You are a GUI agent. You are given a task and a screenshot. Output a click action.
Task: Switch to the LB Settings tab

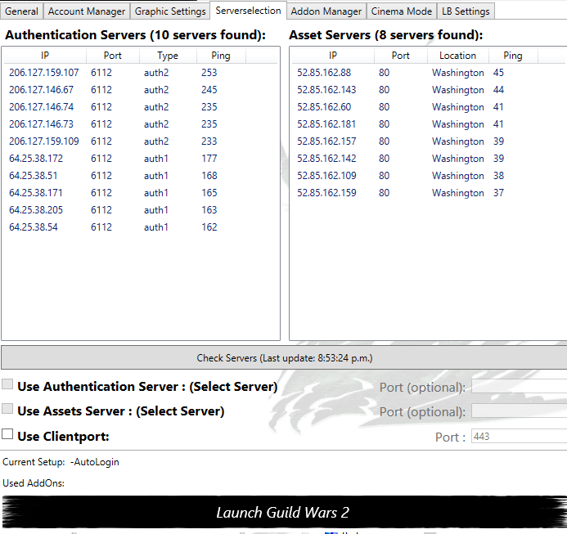click(466, 11)
